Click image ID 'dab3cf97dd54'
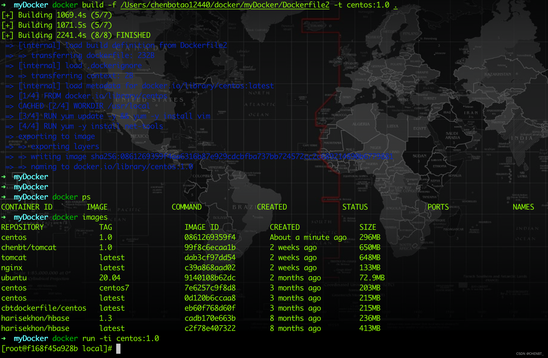Viewport: 548px width, 358px height. 210,257
